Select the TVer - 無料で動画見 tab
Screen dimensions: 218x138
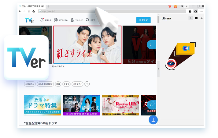click(31, 6)
